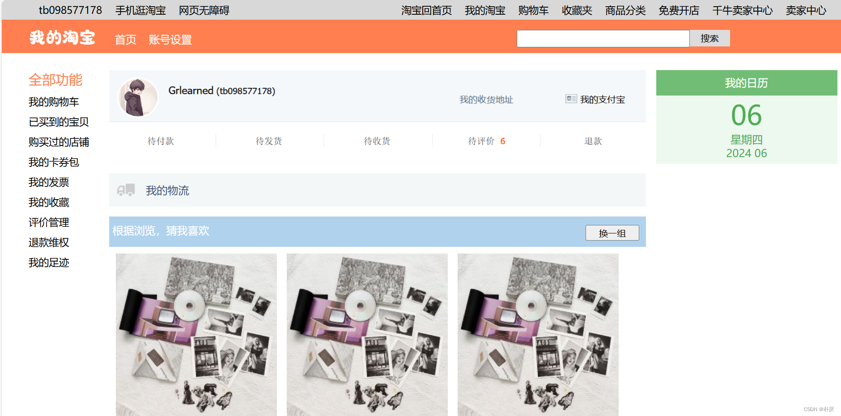This screenshot has height=416, width=841.
Task: Go to 淘宝回首页
Action: tap(426, 10)
